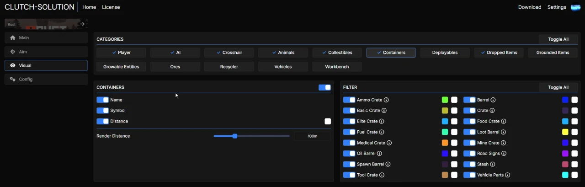
Task: Click the info icon next to Loot Barrel
Action: [x=503, y=132]
